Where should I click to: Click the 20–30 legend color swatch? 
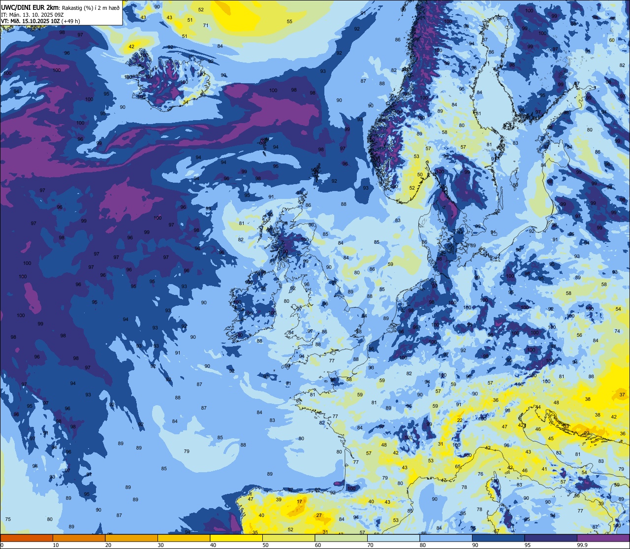(131, 538)
